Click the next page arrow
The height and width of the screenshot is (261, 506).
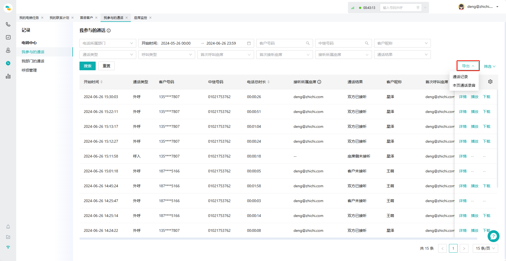(x=464, y=248)
